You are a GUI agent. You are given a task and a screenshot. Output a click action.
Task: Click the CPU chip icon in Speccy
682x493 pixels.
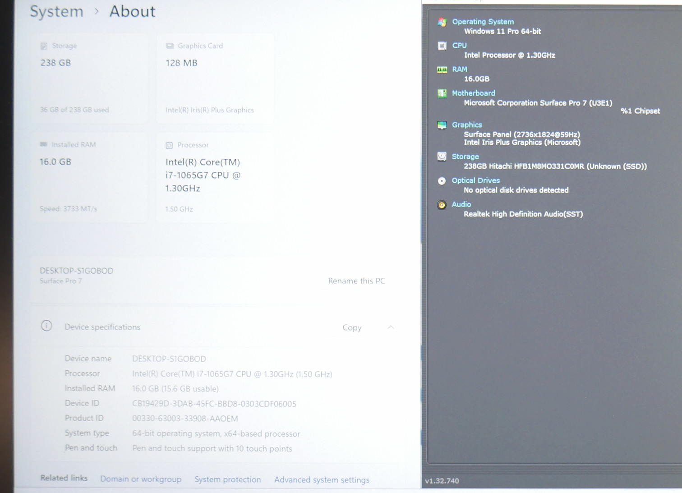click(x=442, y=46)
